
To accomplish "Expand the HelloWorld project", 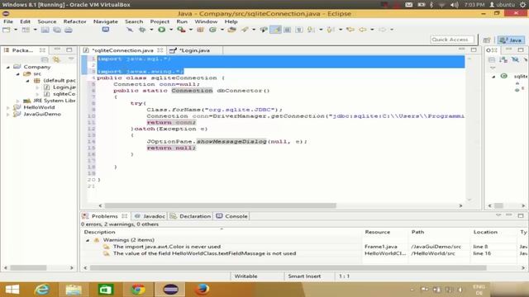I will [x=8, y=107].
